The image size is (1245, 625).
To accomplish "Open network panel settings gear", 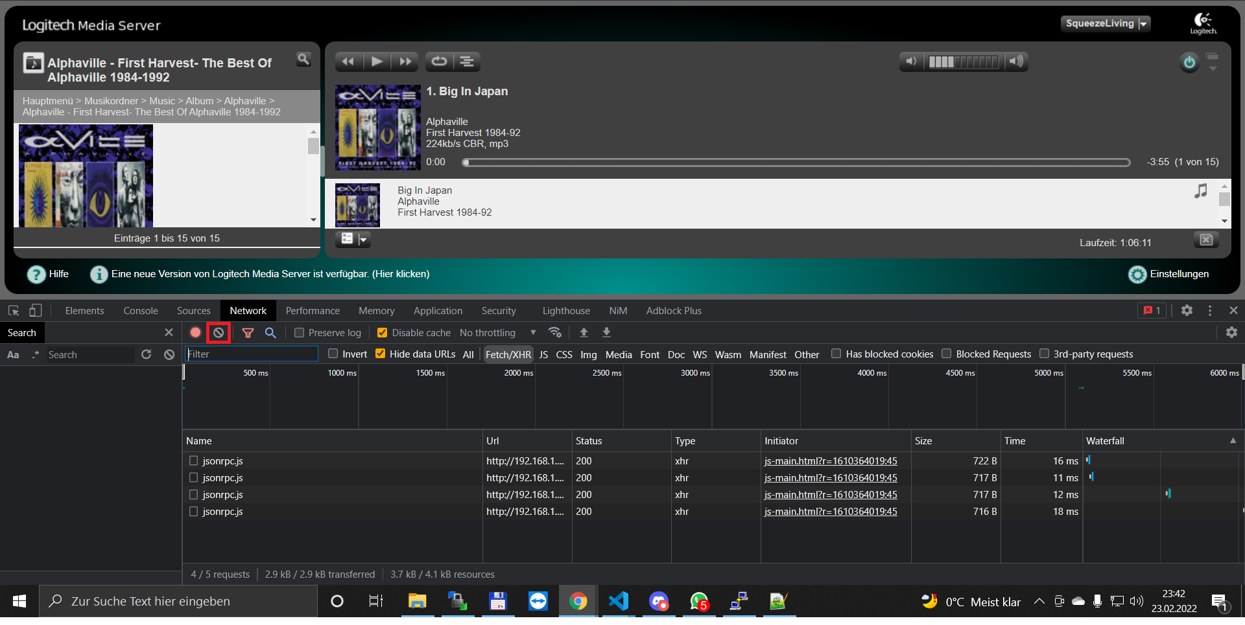I will tap(1231, 333).
